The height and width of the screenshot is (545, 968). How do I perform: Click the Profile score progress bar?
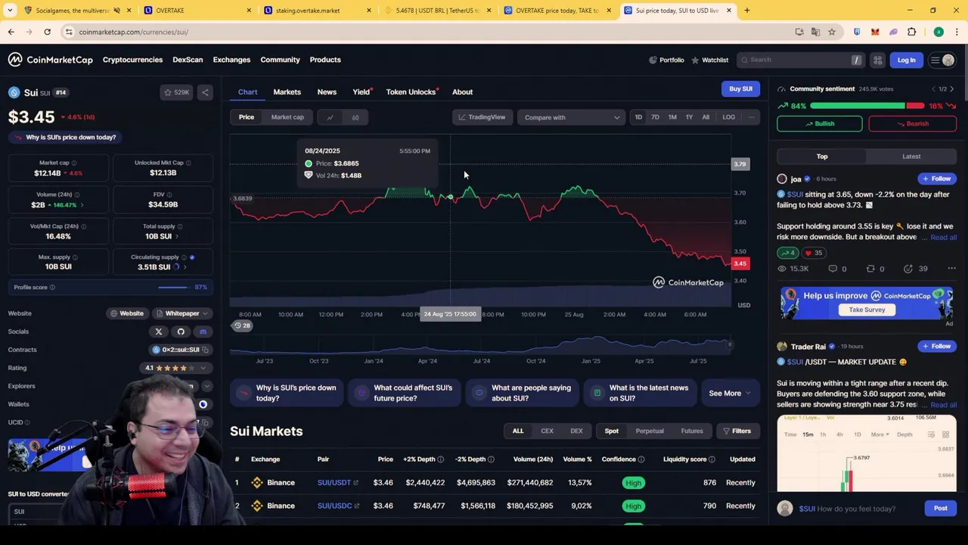pyautogui.click(x=173, y=288)
